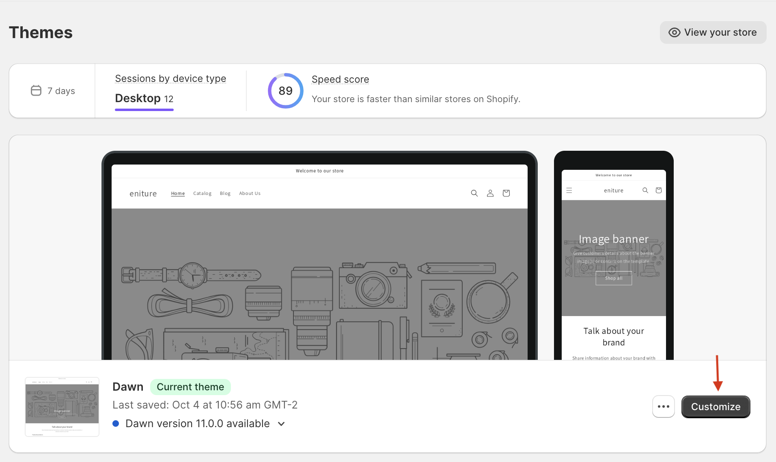This screenshot has width=776, height=462.
Task: Click the account icon in desktop preview
Action: coord(490,193)
